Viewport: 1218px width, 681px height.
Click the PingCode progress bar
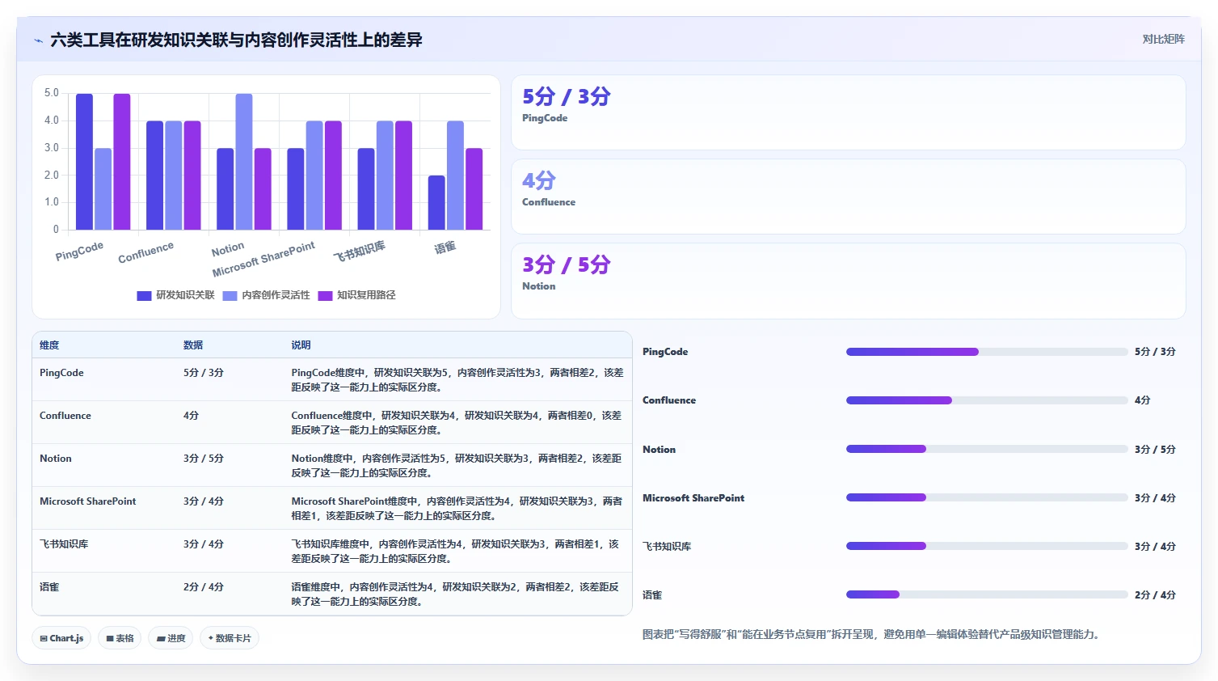987,352
